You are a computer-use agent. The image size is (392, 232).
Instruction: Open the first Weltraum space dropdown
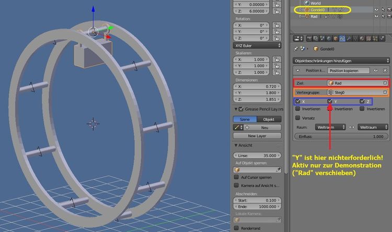tap(330, 127)
